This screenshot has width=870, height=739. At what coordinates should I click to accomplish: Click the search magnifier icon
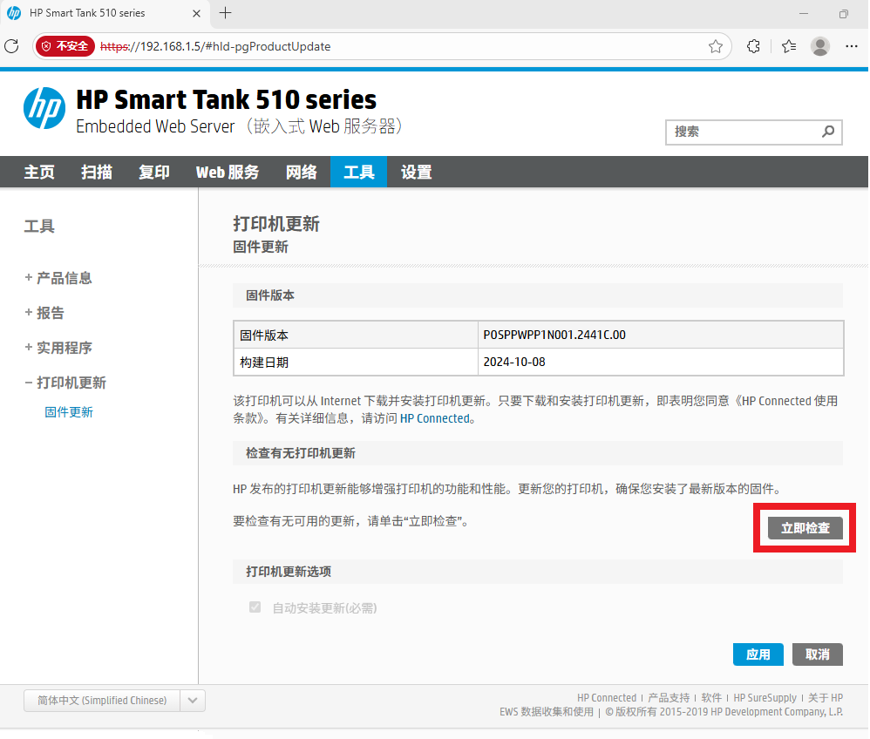click(827, 132)
